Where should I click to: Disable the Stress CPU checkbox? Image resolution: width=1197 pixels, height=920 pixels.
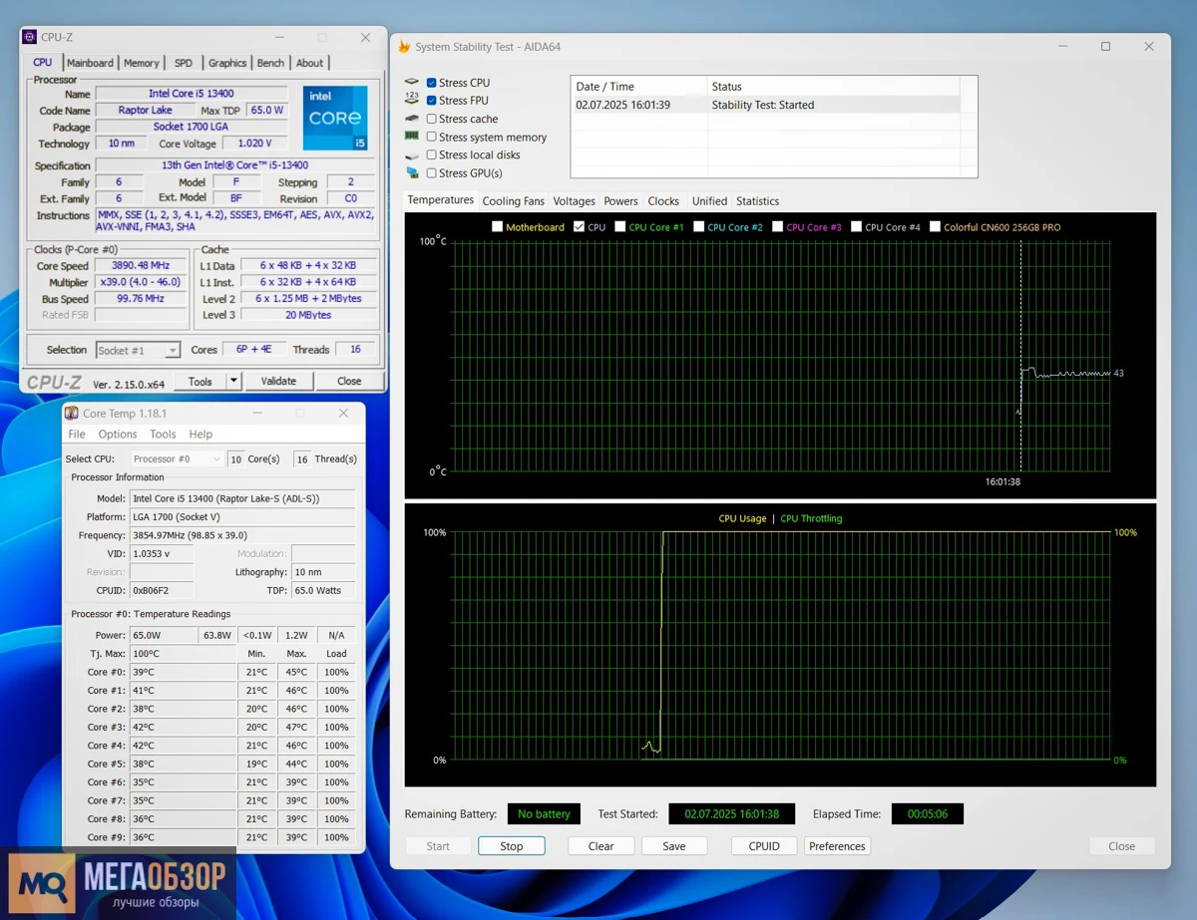pos(431,83)
